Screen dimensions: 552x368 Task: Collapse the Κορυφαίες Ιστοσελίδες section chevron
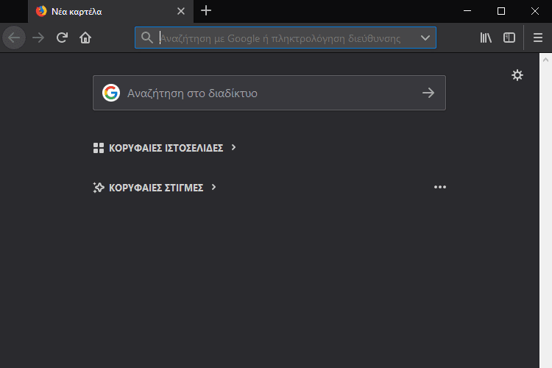point(233,147)
